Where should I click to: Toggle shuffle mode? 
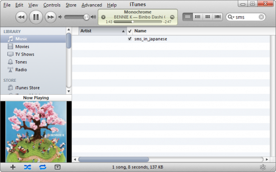[28, 167]
